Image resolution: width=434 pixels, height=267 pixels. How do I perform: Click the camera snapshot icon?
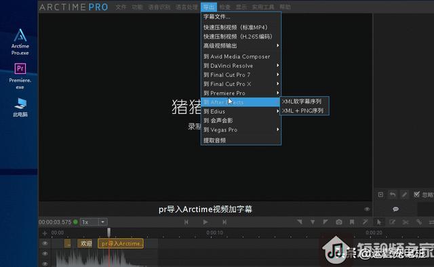click(x=339, y=222)
